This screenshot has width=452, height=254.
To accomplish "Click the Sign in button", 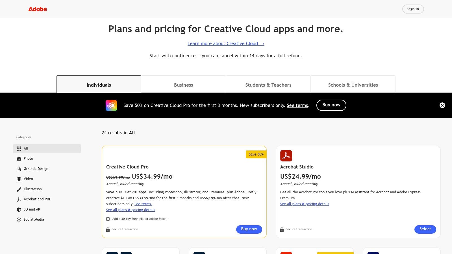I will (413, 9).
